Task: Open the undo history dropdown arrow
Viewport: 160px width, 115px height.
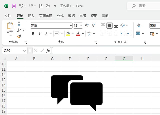Action: [25, 6]
